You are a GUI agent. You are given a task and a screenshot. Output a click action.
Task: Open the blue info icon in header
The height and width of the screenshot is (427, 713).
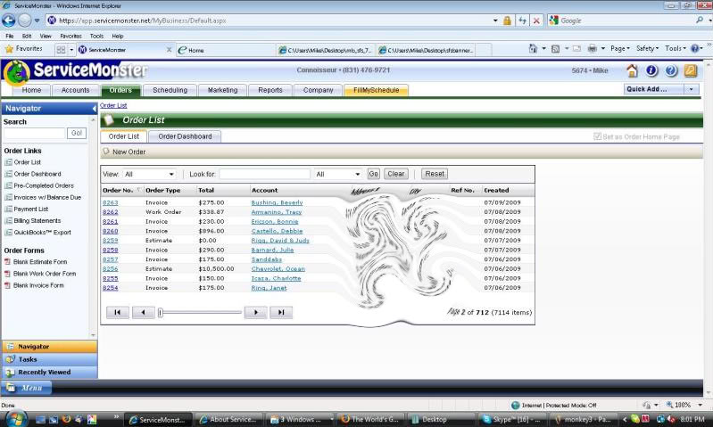651,70
